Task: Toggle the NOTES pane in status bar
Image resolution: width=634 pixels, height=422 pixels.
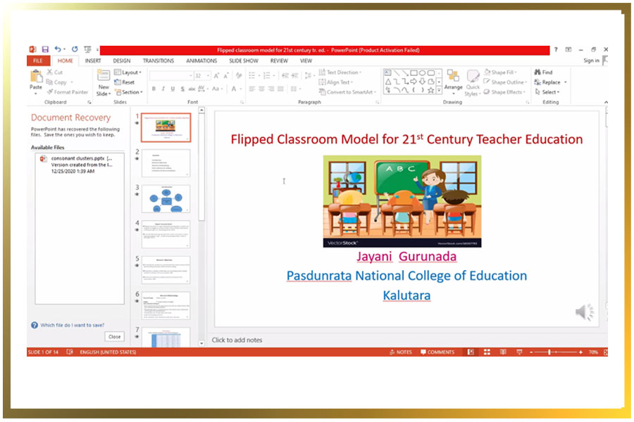Action: pos(400,352)
